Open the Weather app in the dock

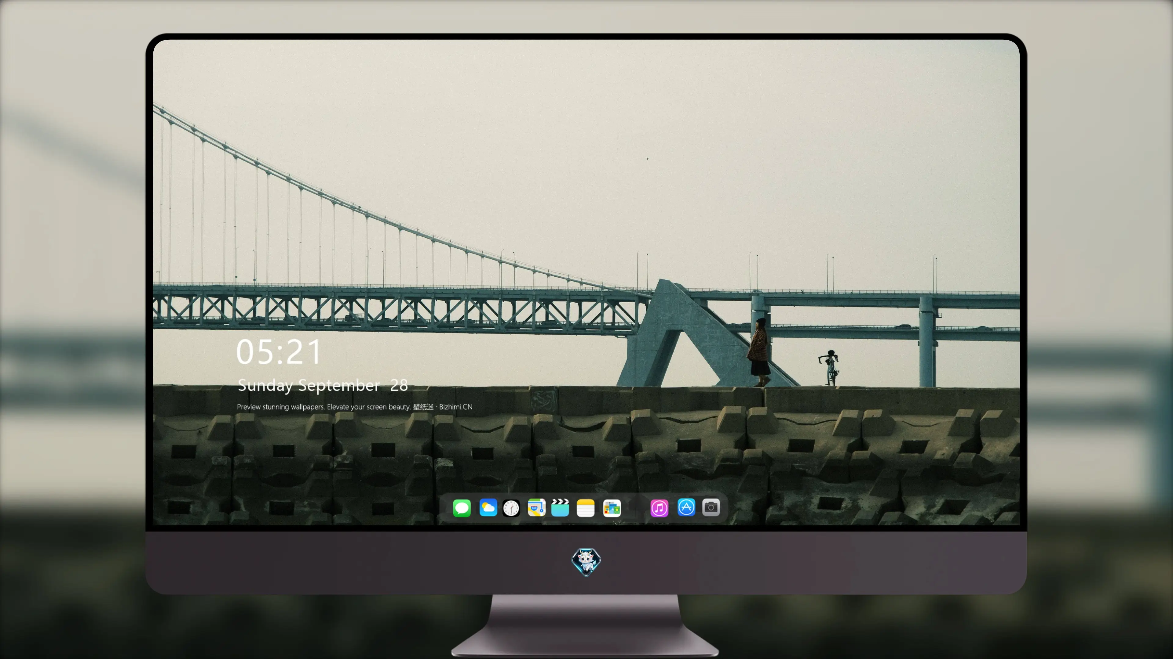488,508
